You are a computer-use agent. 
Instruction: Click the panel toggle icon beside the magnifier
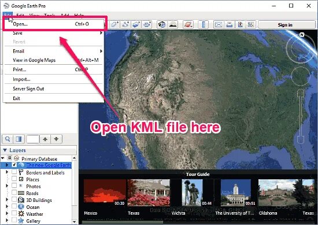tap(19, 139)
